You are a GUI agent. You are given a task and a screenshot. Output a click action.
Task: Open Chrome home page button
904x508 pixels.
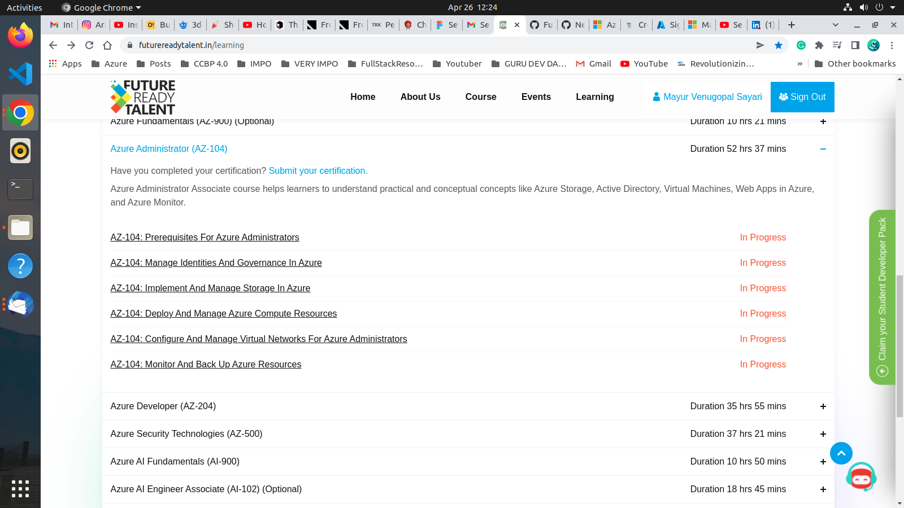point(107,45)
